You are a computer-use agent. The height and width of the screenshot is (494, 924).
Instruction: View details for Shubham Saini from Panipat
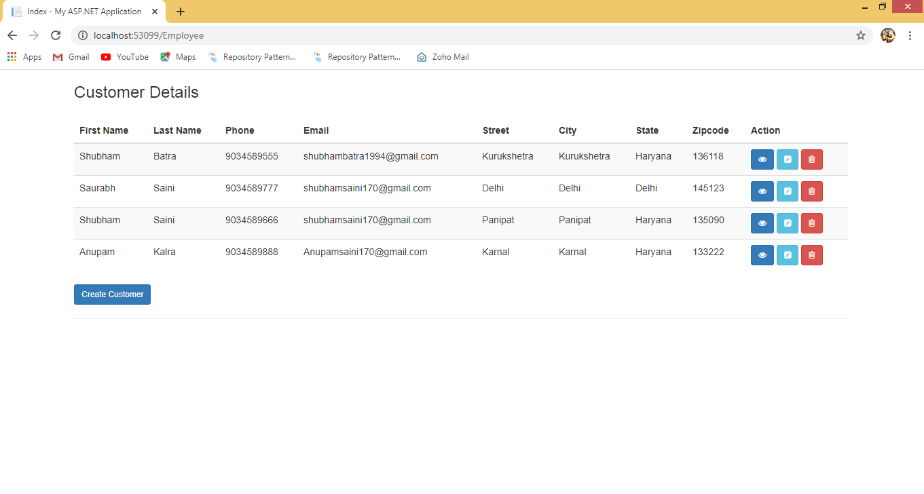coord(762,223)
